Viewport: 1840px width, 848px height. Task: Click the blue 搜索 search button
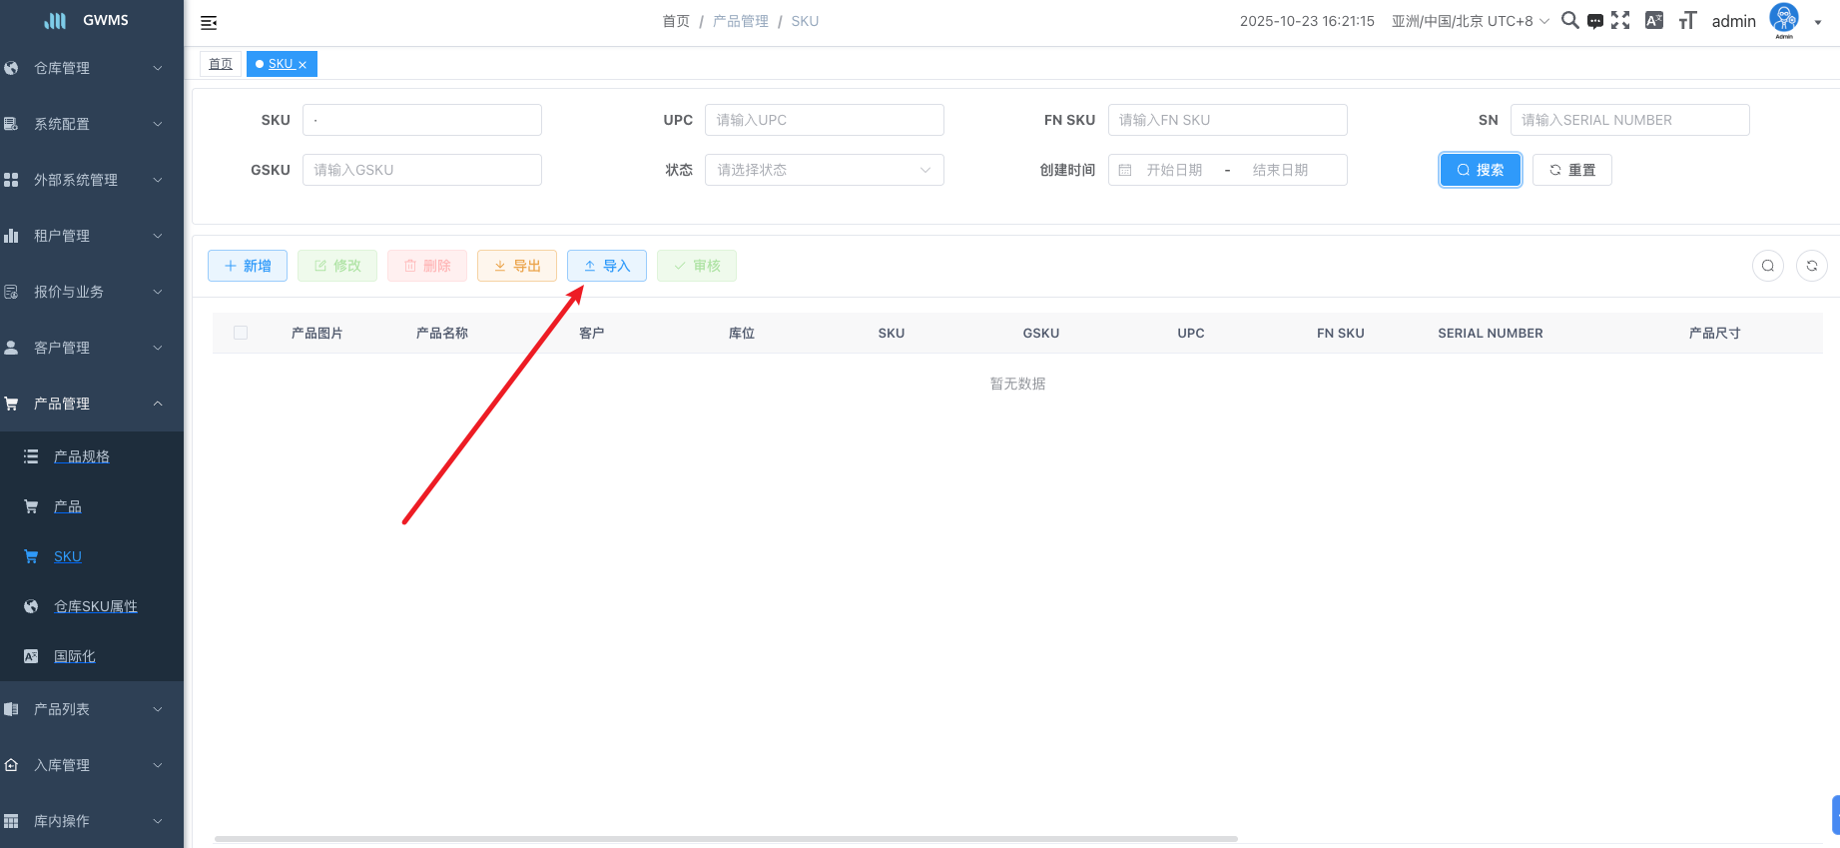coord(1480,170)
